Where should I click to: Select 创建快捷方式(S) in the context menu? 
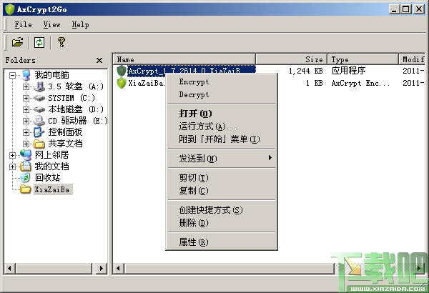click(x=222, y=210)
